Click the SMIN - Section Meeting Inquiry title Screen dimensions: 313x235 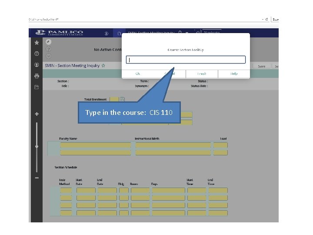pos(72,66)
